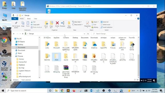Viewport: 165px width, 93px height.
Task: Open Google Chrome desktop shortcut
Action: click(x=4, y=42)
